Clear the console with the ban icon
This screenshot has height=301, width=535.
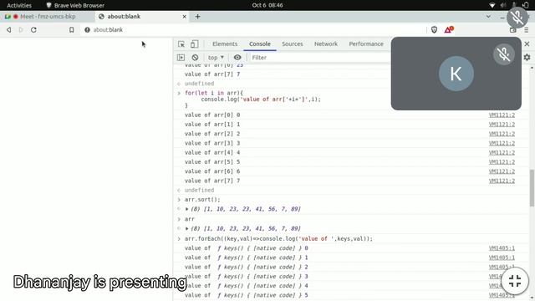pos(195,58)
